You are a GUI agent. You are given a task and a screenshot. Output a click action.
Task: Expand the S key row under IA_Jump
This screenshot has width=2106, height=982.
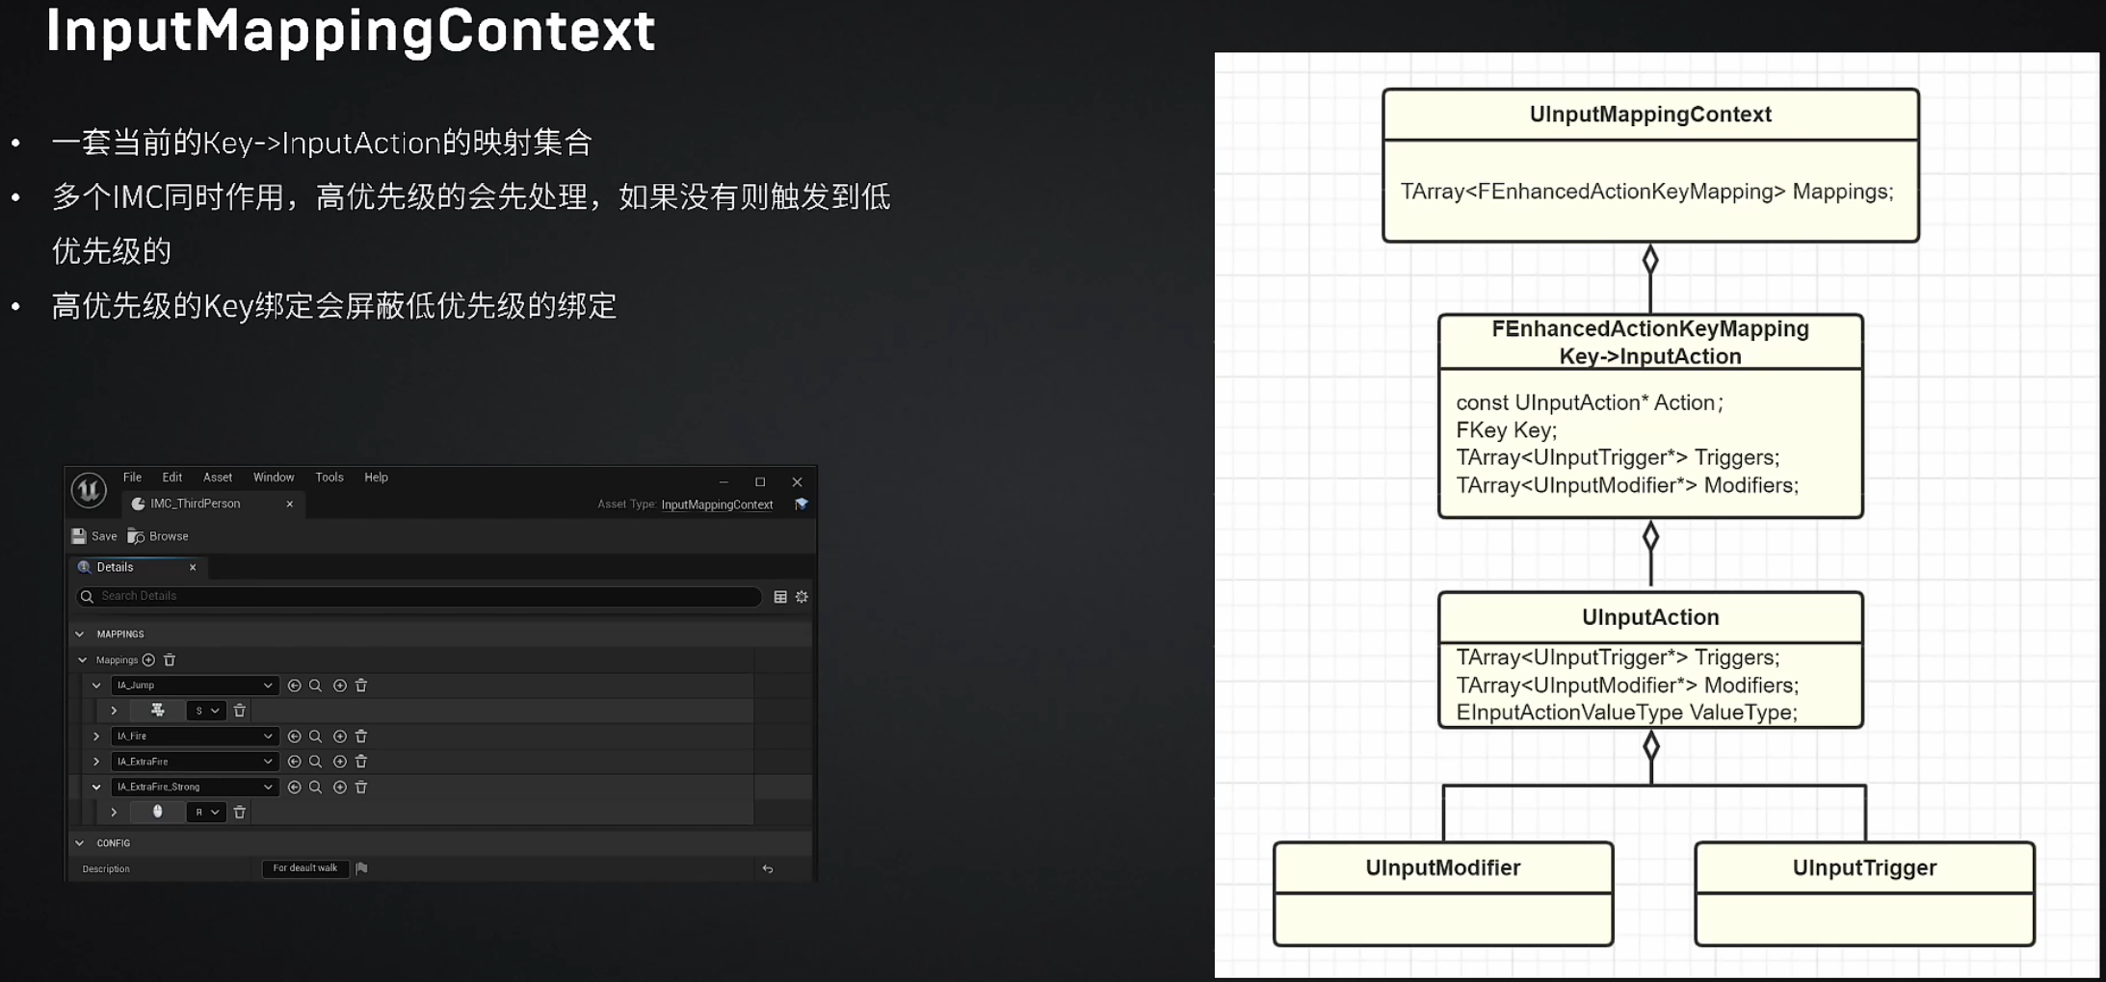[114, 711]
